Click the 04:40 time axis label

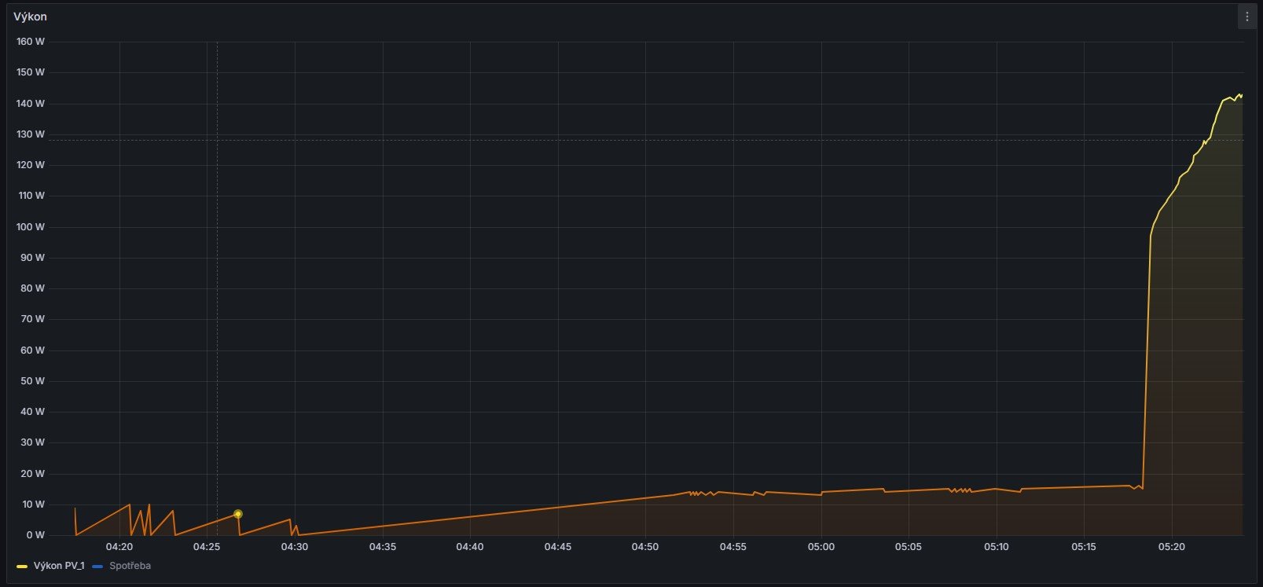coord(470,547)
